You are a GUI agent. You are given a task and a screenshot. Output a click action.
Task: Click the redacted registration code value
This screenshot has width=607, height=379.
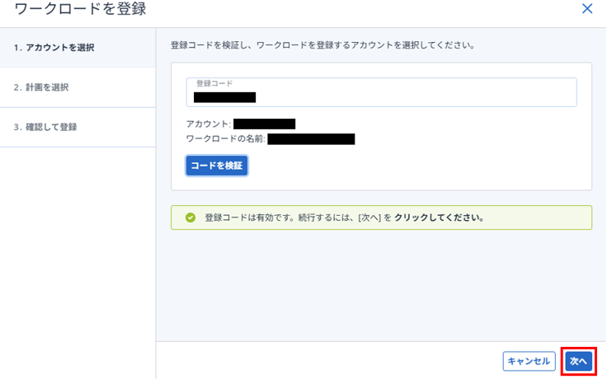[x=224, y=97]
